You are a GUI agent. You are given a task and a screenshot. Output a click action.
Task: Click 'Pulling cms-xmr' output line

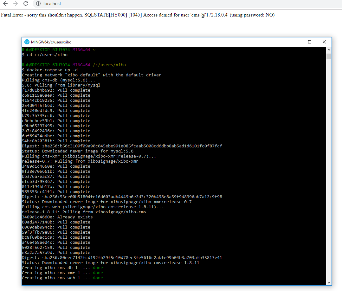coord(89,156)
